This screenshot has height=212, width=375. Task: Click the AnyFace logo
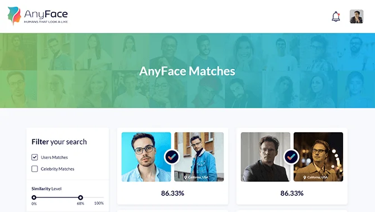pyautogui.click(x=37, y=16)
